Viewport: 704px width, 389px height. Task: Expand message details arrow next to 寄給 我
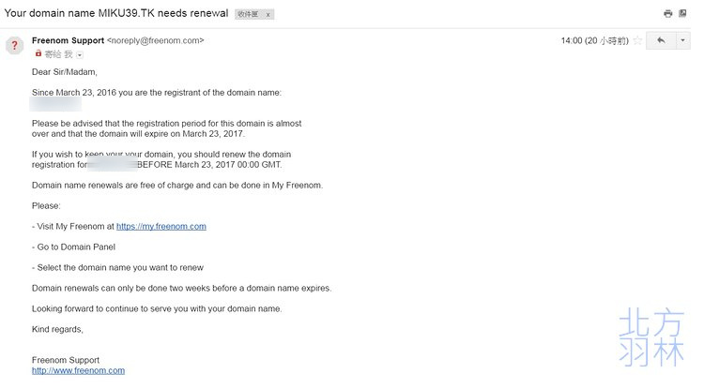80,55
